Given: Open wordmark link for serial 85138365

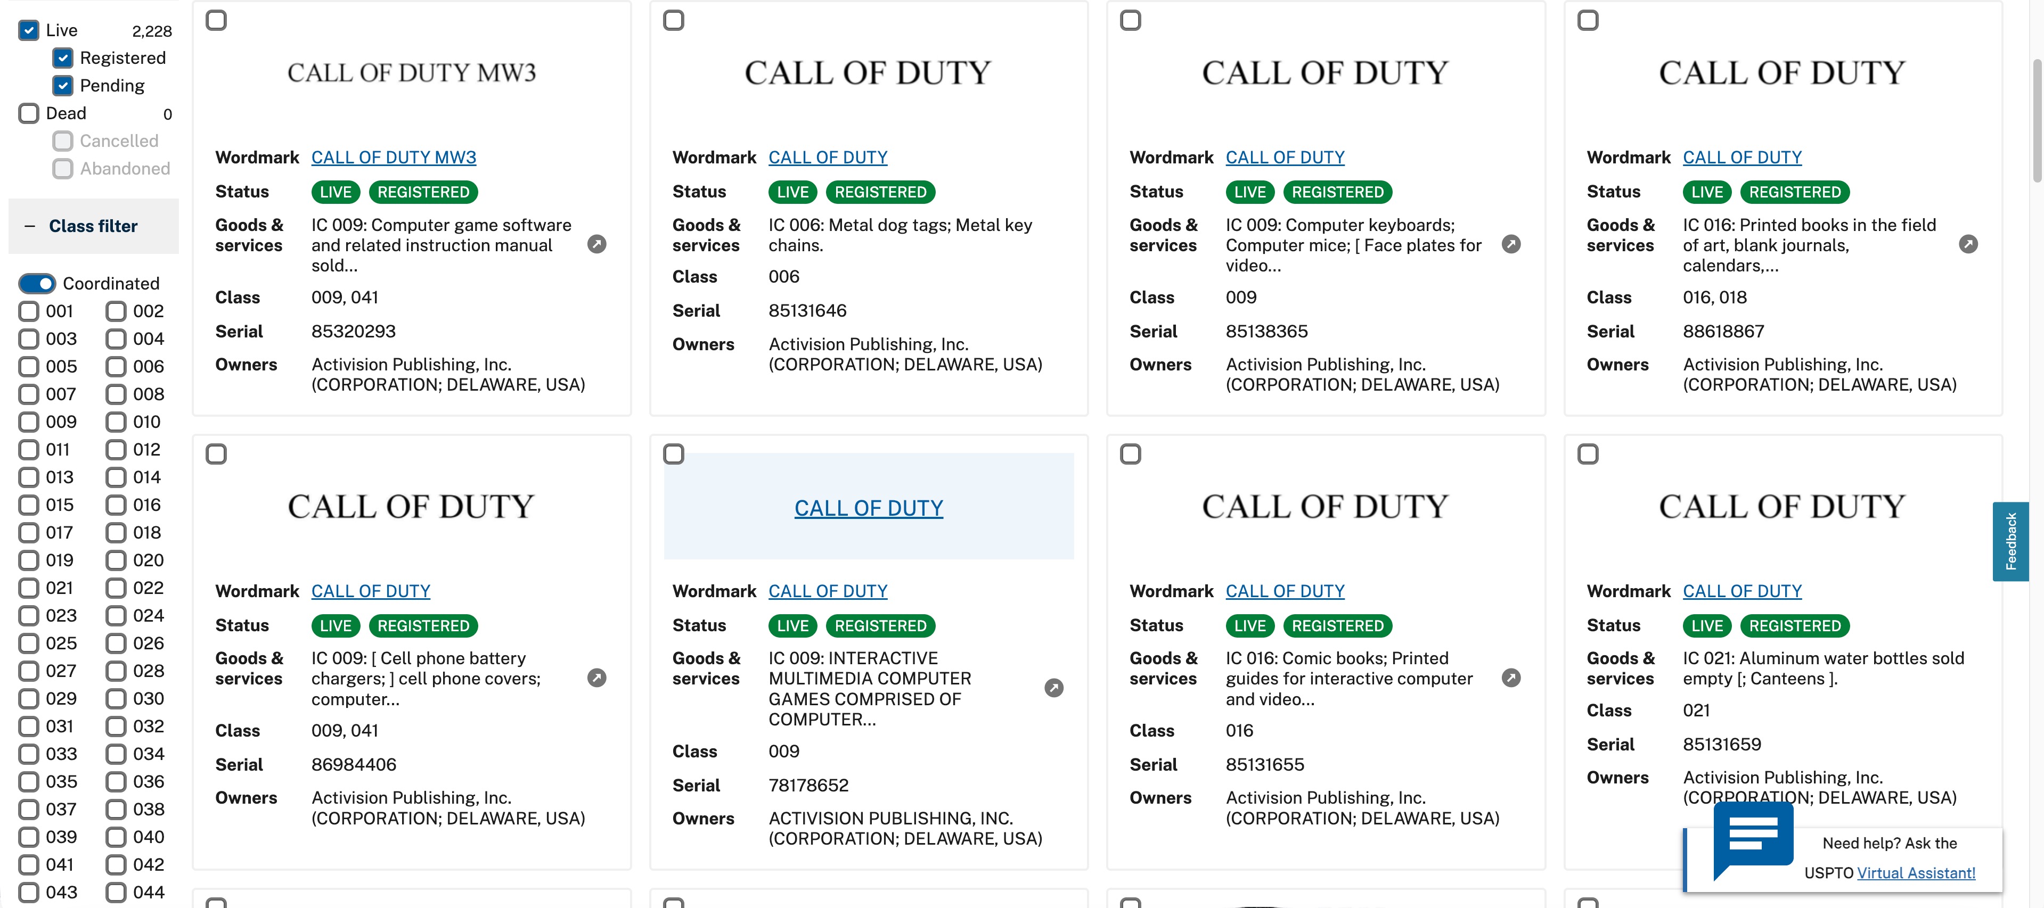Looking at the screenshot, I should click(x=1285, y=157).
